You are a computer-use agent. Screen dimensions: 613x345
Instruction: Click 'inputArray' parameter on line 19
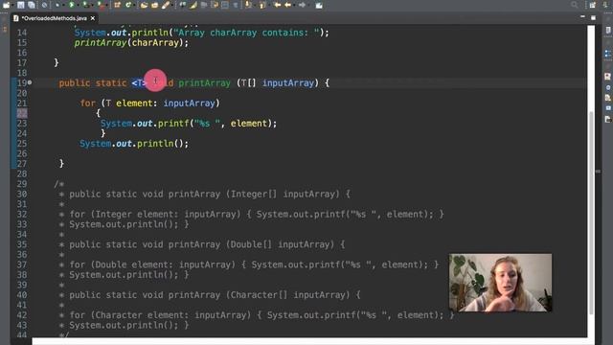tap(288, 83)
